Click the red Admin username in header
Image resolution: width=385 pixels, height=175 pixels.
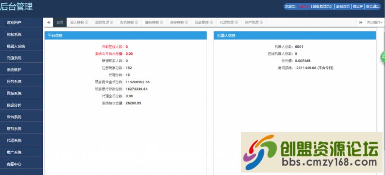(304, 7)
